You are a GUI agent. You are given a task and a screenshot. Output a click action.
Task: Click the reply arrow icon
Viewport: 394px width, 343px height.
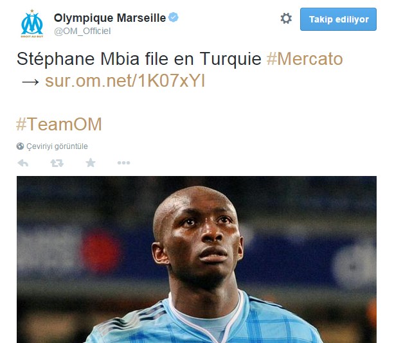(23, 163)
